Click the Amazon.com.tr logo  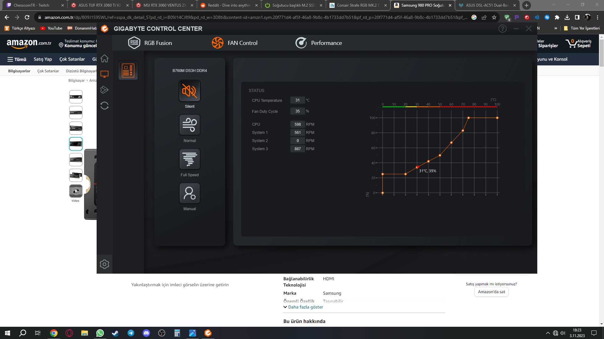(29, 43)
